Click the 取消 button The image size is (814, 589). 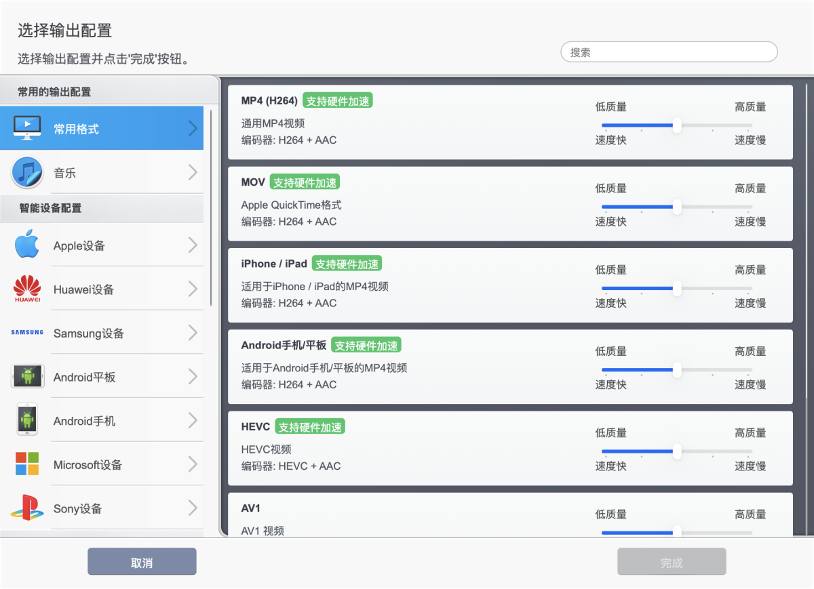pos(142,562)
